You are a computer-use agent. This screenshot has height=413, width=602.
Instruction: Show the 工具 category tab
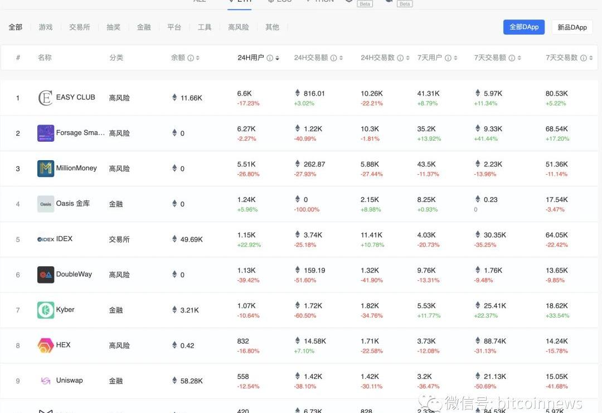[205, 27]
